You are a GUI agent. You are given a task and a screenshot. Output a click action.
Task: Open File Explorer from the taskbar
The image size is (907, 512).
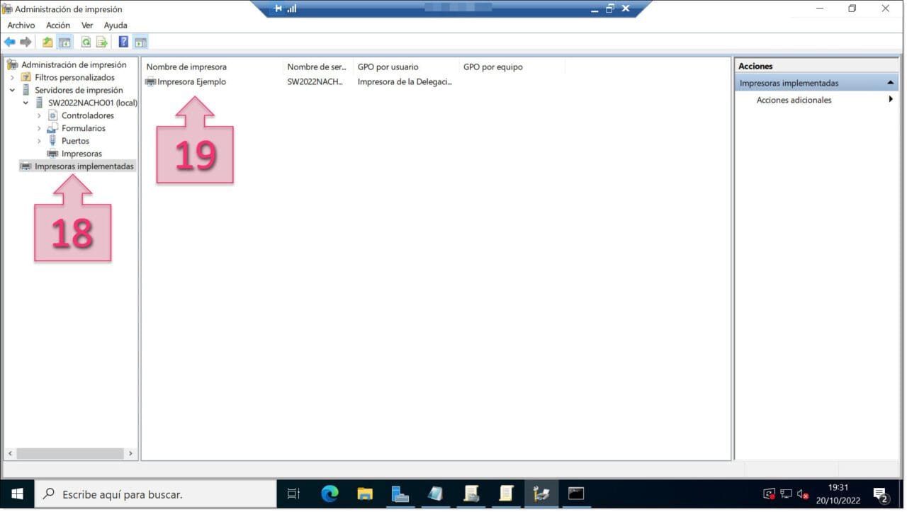[x=365, y=494]
